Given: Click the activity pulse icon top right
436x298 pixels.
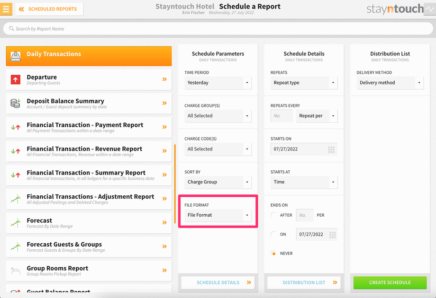Looking at the screenshot, I should [x=431, y=9].
